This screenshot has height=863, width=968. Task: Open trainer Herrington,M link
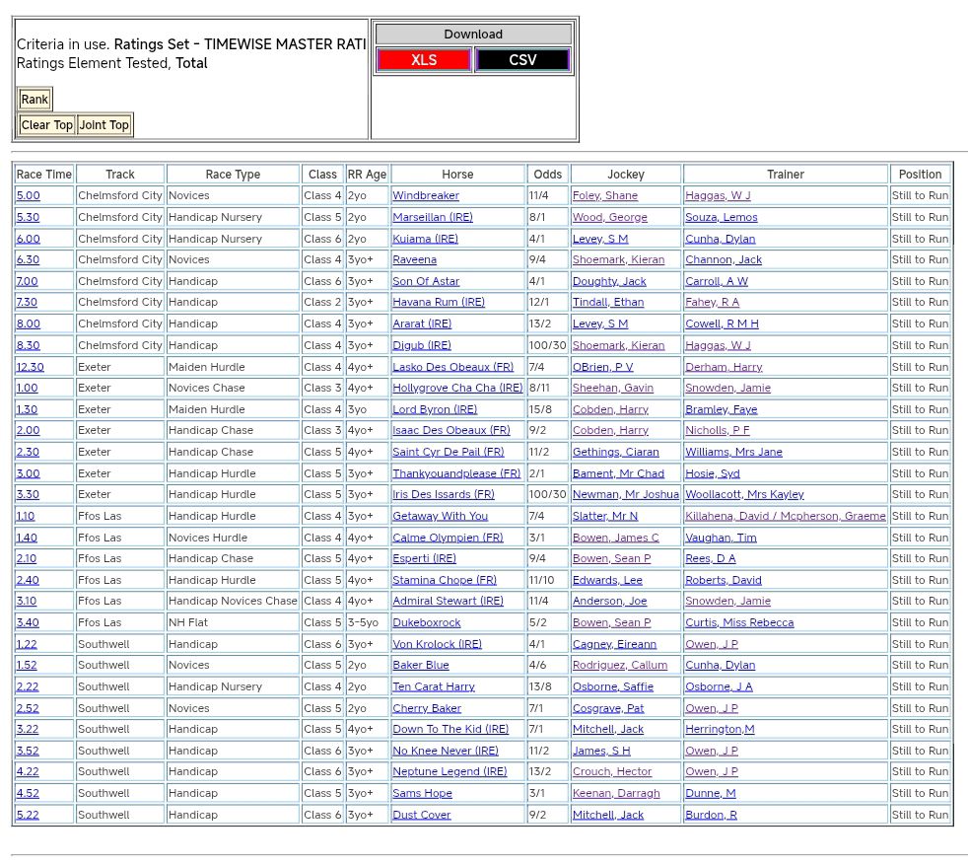click(x=720, y=730)
